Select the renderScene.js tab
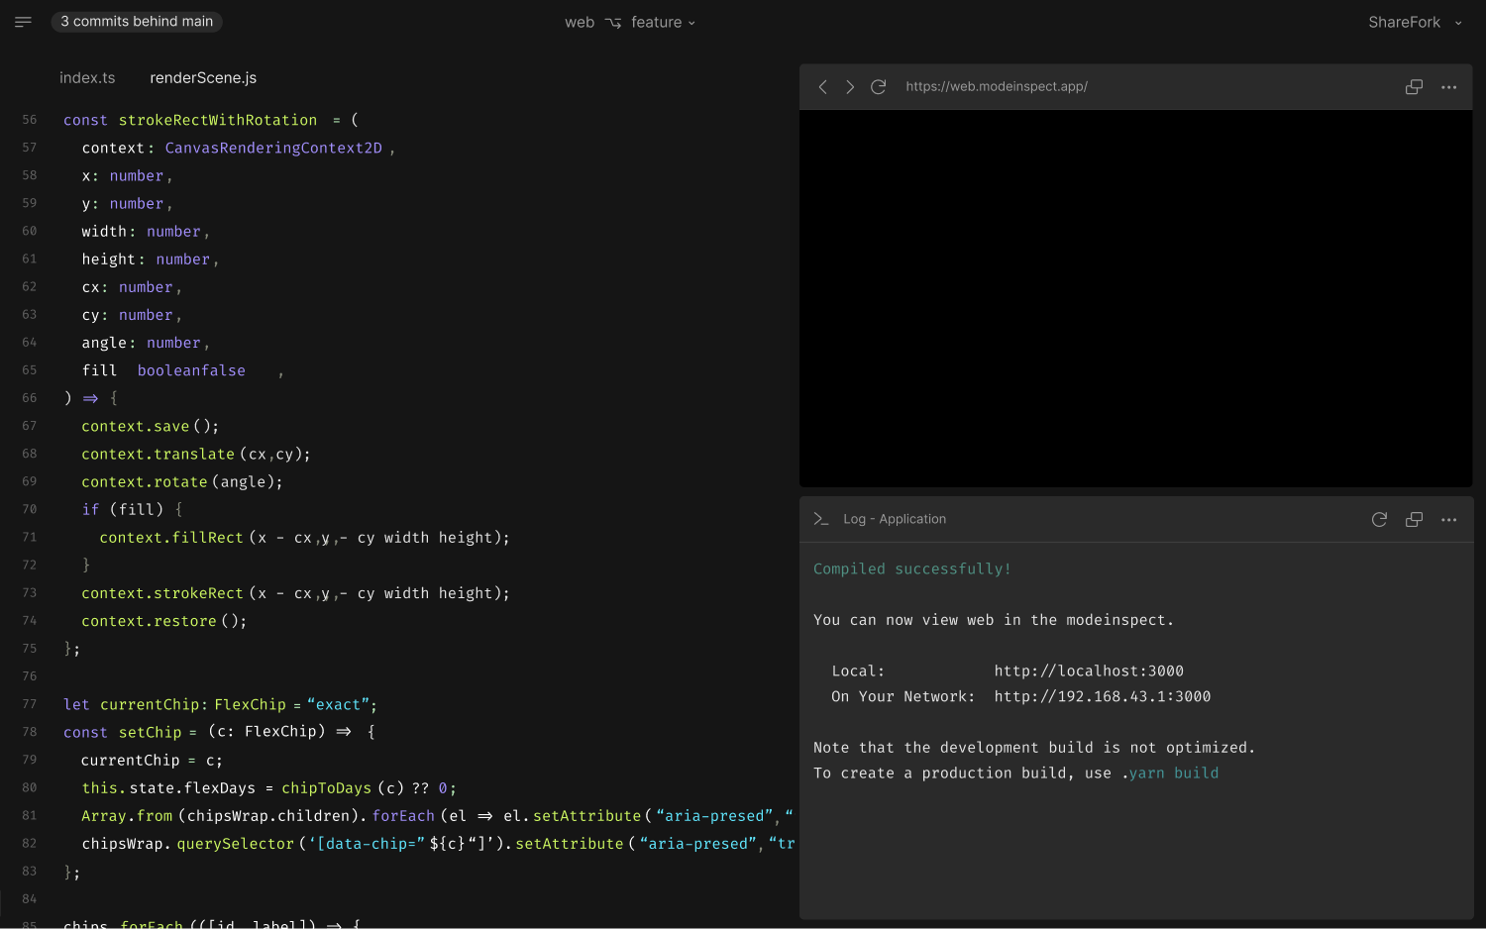Screen dimensions: 1486x929 click(203, 77)
